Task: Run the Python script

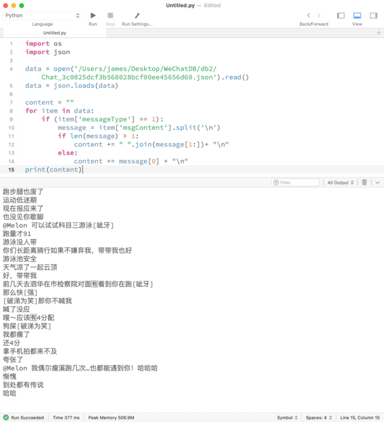Action: [93, 16]
